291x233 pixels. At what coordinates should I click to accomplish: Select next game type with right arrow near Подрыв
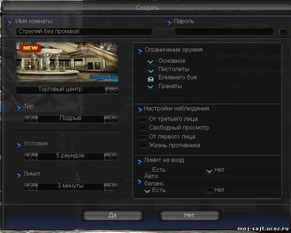tap(111, 119)
